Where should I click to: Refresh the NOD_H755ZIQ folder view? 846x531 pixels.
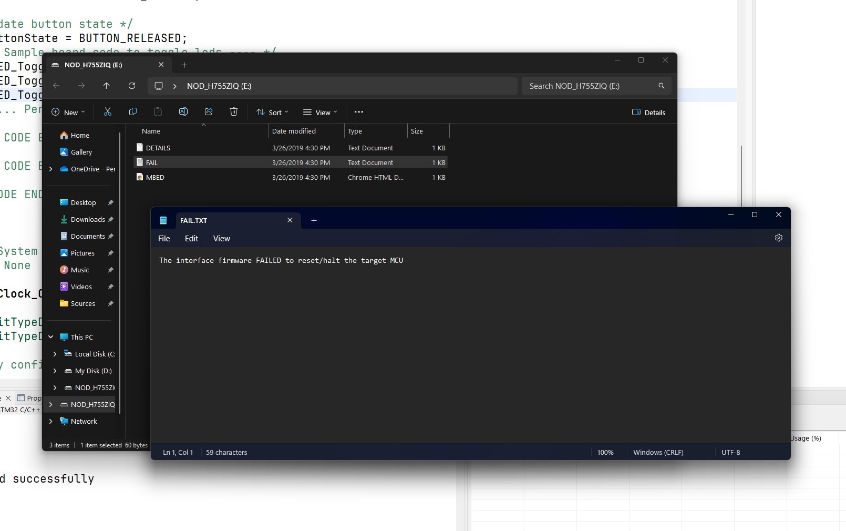pos(132,86)
